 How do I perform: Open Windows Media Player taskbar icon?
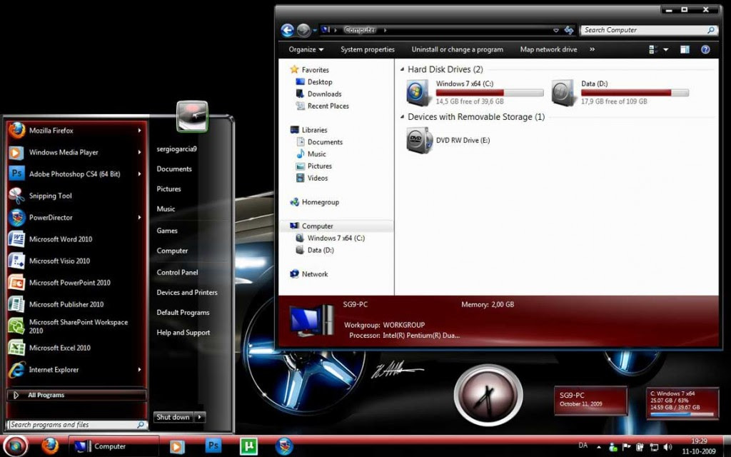(x=177, y=446)
